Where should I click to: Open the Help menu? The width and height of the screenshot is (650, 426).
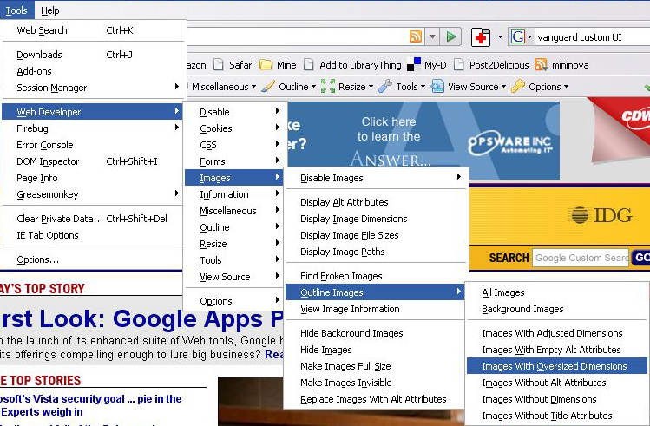[50, 10]
